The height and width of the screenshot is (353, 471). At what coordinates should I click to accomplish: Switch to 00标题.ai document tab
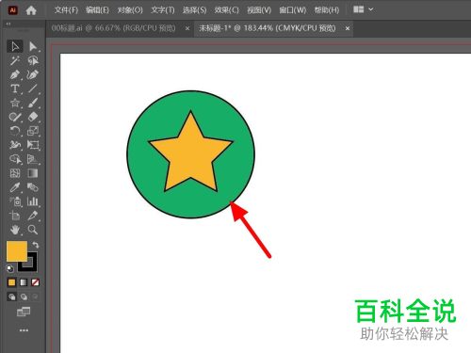pos(113,28)
